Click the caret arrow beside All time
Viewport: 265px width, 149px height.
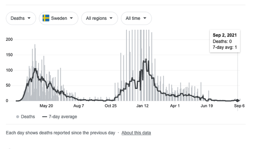click(145, 18)
